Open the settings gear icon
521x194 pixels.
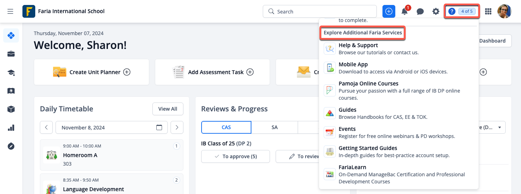point(436,11)
